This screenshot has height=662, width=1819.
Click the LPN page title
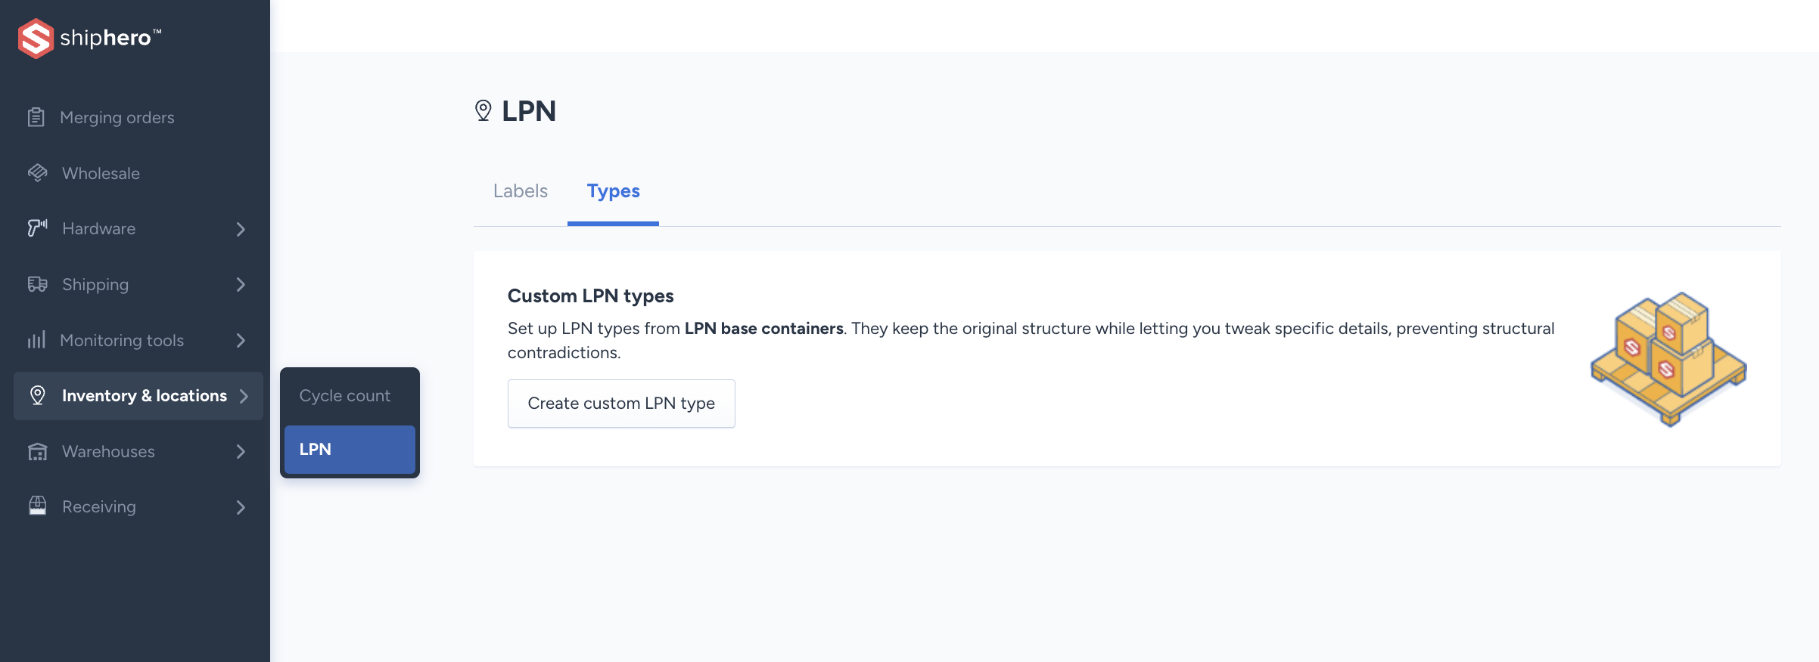coord(528,111)
